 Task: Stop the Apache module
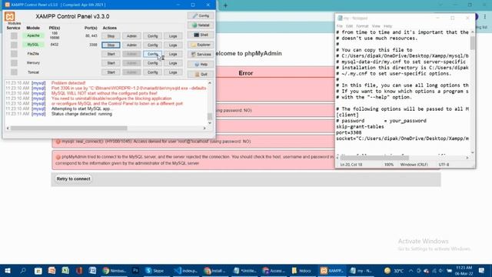(x=111, y=36)
